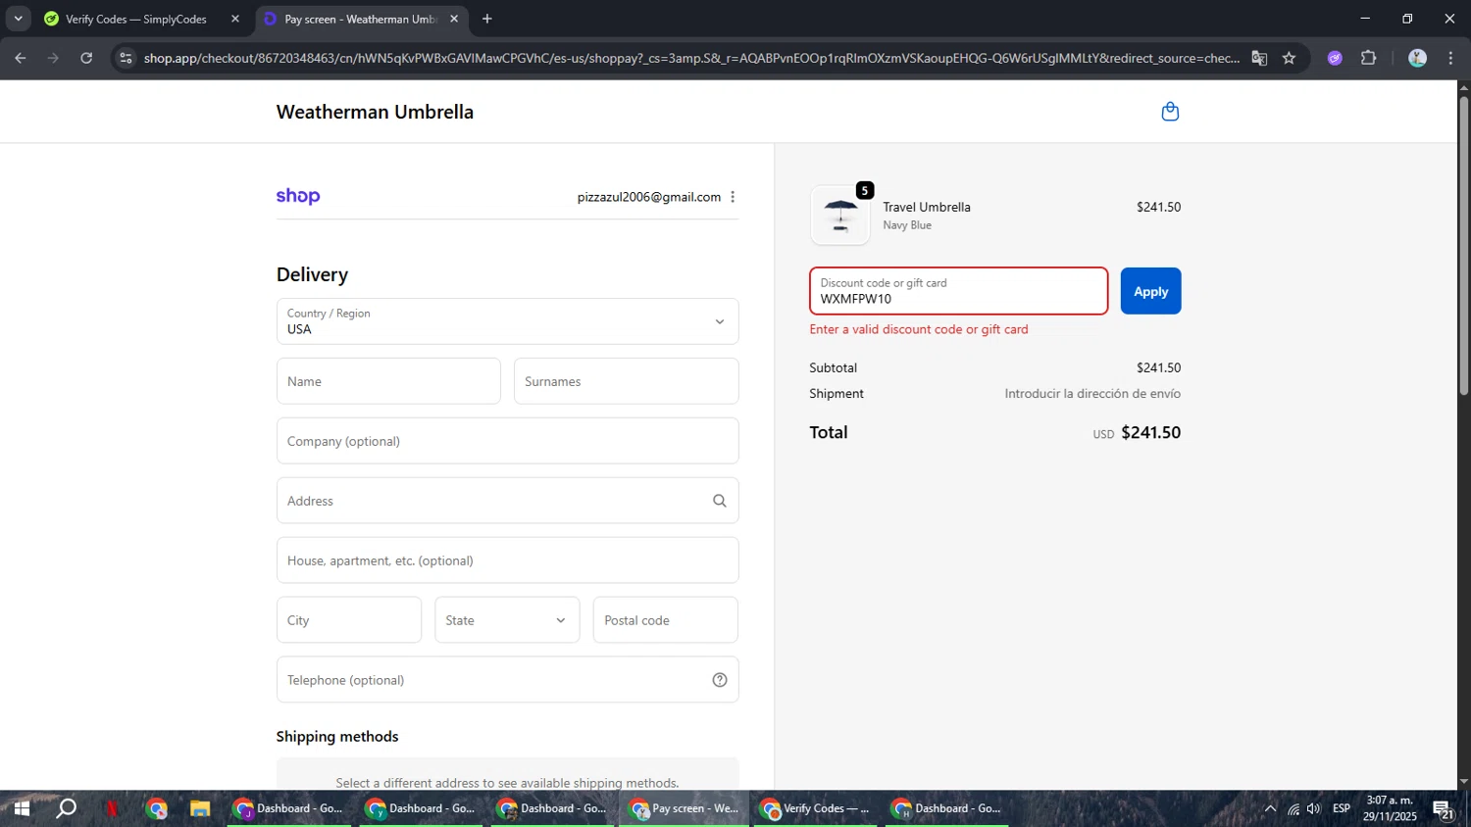Bookmark this page with the star icon
Viewport: 1471px width, 827px height.
pos(1289,58)
